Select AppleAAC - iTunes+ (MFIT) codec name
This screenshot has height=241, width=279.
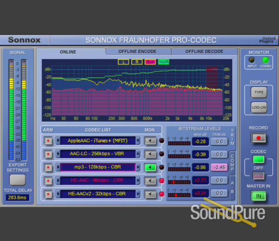98,141
